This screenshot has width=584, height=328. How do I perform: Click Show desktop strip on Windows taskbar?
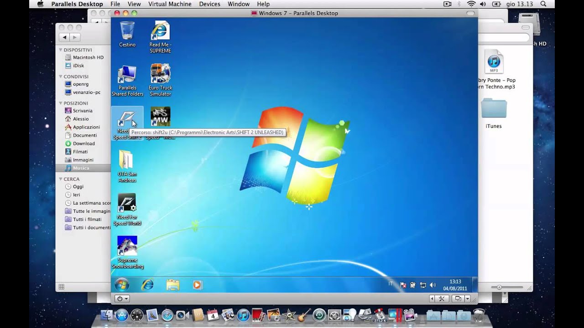coord(475,285)
